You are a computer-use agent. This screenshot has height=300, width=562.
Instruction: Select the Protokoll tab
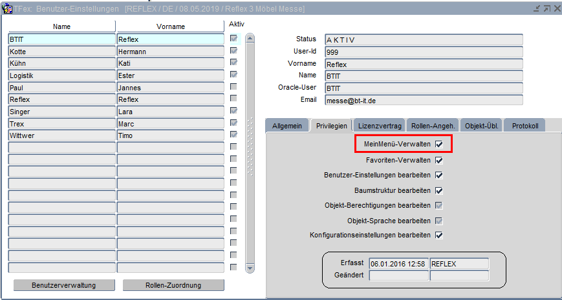tap(524, 126)
